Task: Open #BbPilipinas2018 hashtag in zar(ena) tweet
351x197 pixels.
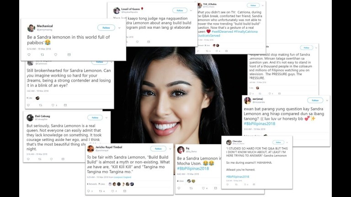Action: coord(260,124)
